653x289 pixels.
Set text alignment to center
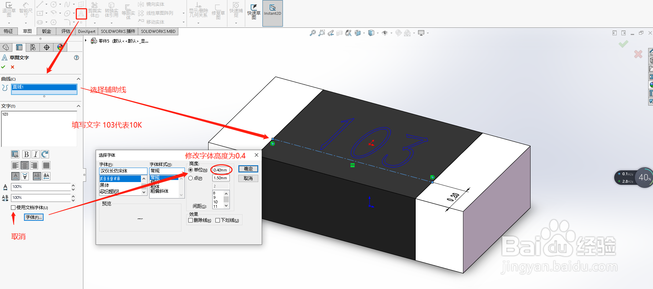coord(25,166)
